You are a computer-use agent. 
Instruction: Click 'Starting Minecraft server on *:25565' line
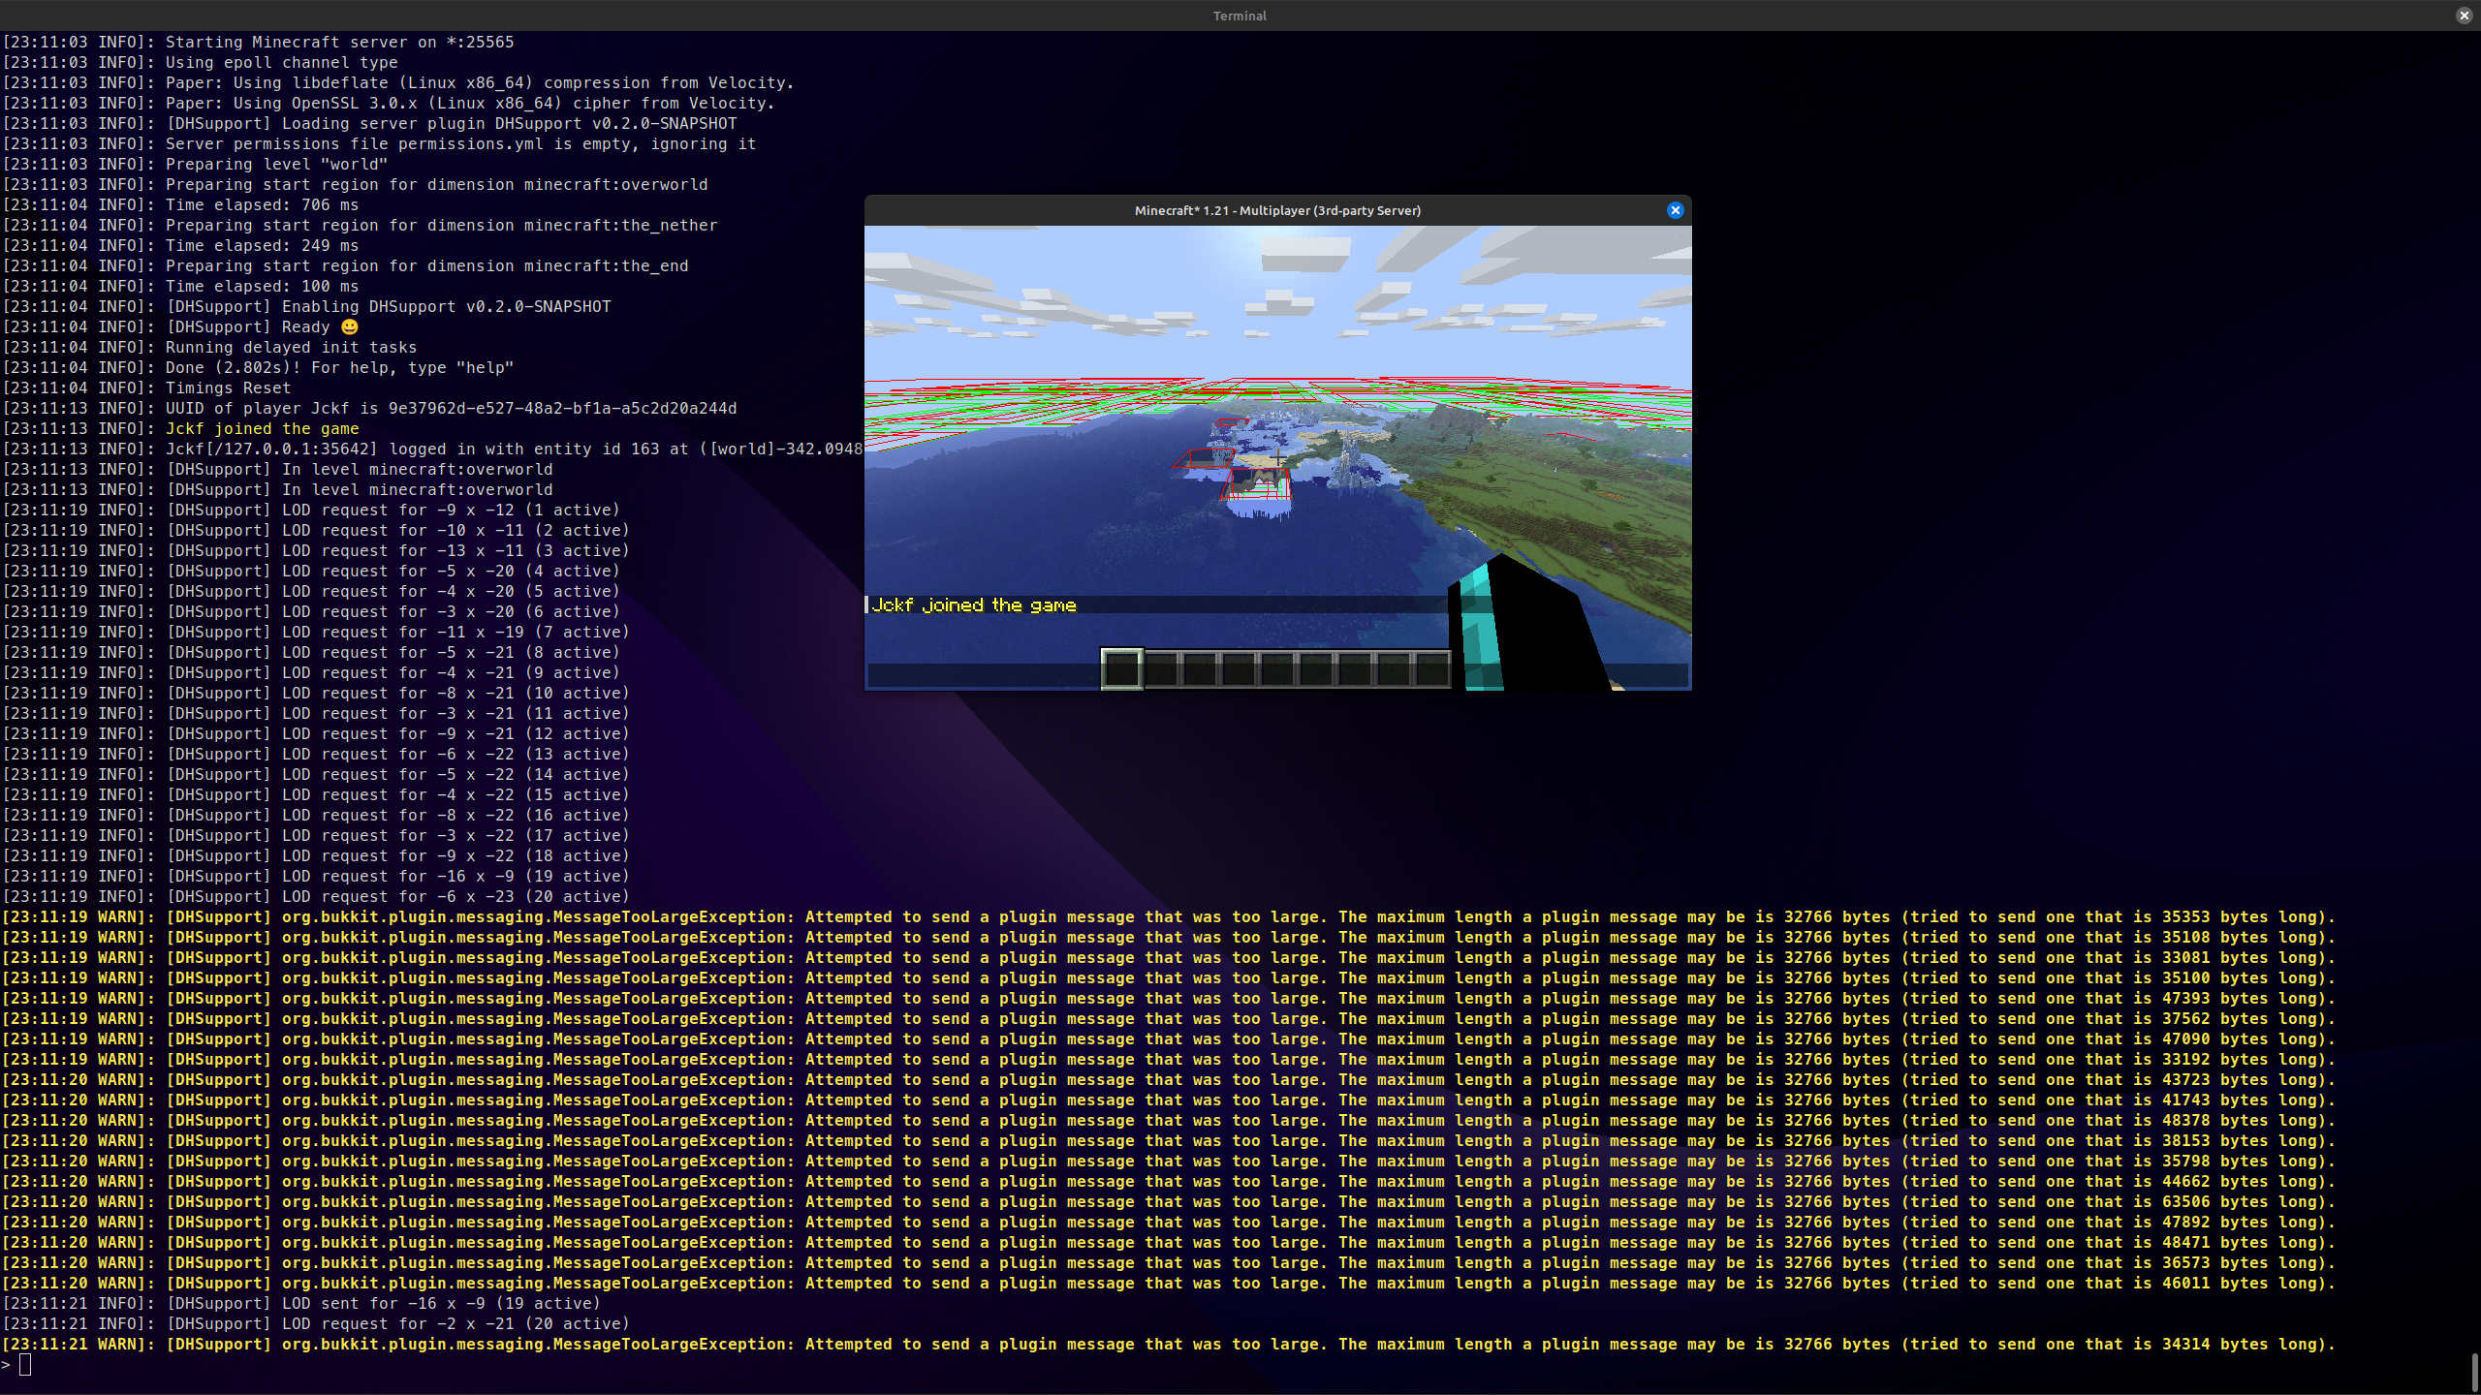pos(258,42)
